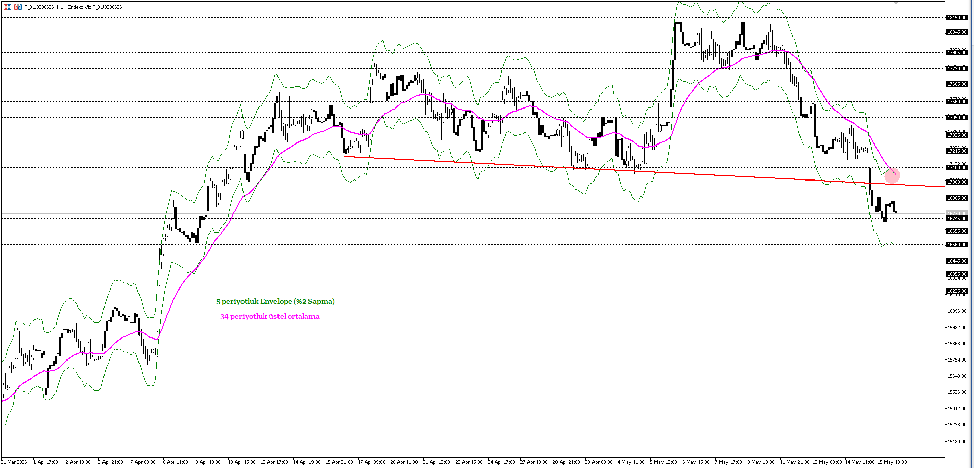Screen dimensions: 974x468
Task: Select the pink circle marker object
Action: pos(892,175)
